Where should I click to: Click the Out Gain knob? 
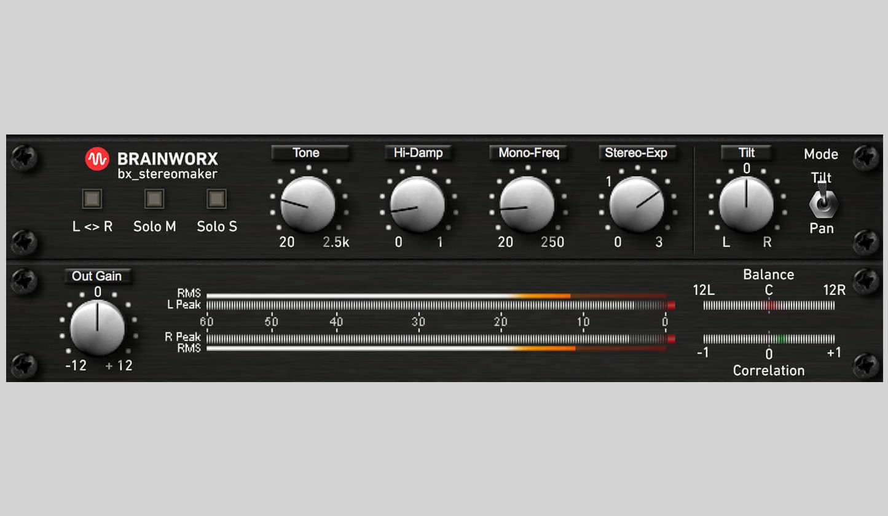(97, 327)
